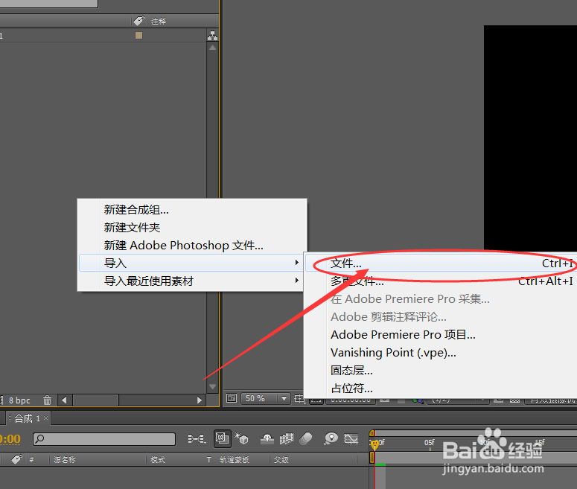This screenshot has width=577, height=489.
Task: Click the # layer number column header
Action: pyautogui.click(x=32, y=459)
